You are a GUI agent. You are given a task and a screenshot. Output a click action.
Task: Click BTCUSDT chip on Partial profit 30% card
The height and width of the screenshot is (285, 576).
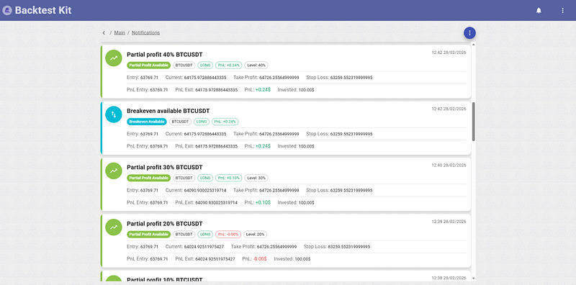(184, 178)
